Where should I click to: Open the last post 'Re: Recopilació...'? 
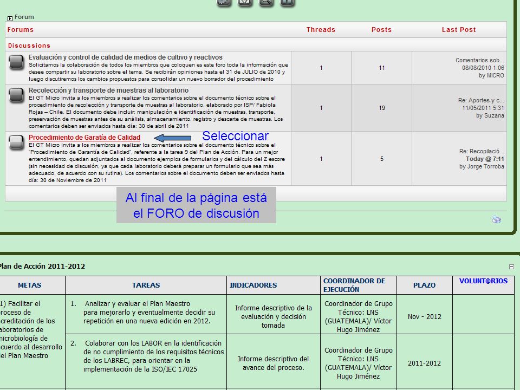point(482,151)
